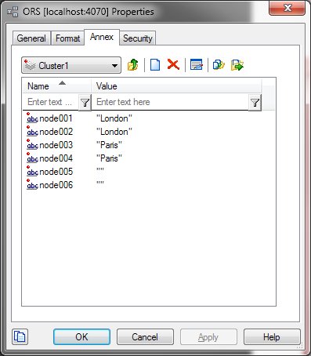
Task: Click the Value column header
Action: click(176, 85)
